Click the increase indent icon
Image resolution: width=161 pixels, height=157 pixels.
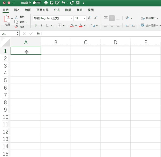click(x=133, y=25)
